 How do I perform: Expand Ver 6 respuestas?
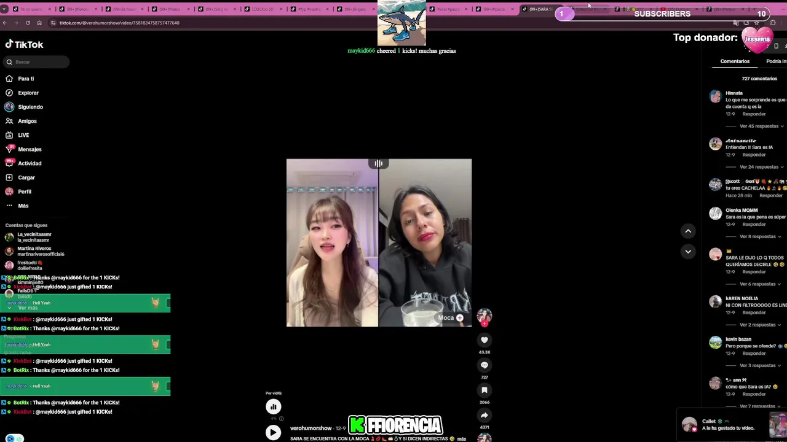click(761, 284)
